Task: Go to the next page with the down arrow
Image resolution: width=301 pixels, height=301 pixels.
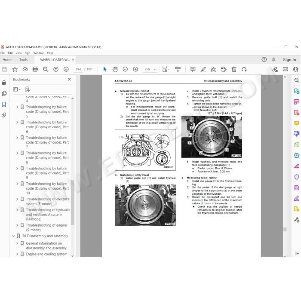Action: pyautogui.click(x=66, y=69)
